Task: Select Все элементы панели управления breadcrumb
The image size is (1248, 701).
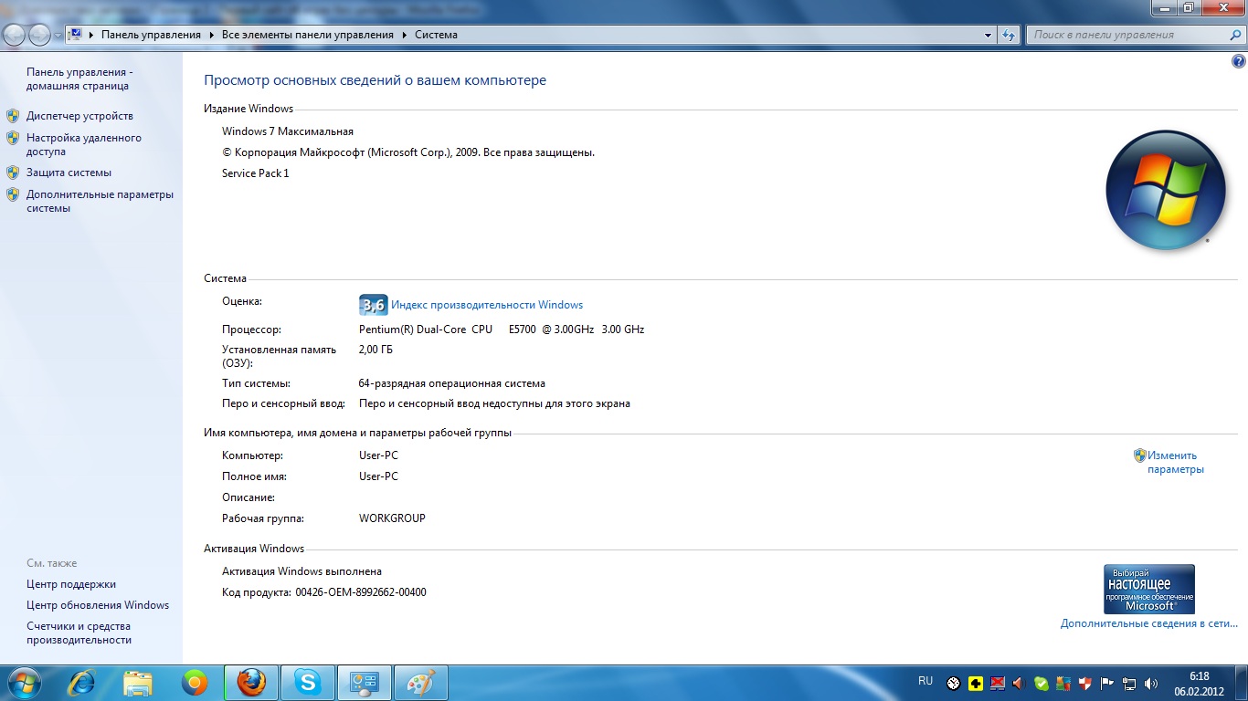Action: tap(307, 35)
